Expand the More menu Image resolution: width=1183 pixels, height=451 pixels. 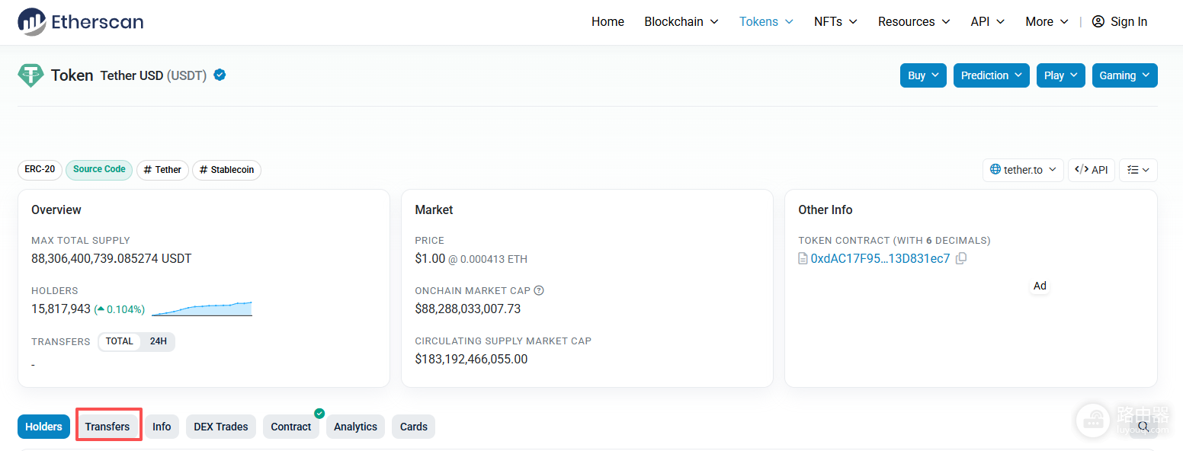click(x=1047, y=21)
